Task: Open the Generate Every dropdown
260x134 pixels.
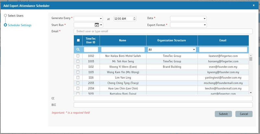Action: click(x=88, y=19)
